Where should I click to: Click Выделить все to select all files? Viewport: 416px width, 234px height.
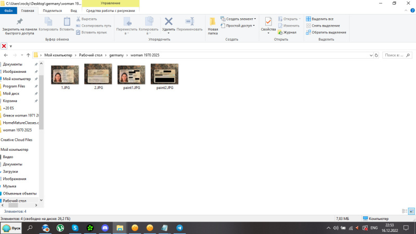click(322, 19)
